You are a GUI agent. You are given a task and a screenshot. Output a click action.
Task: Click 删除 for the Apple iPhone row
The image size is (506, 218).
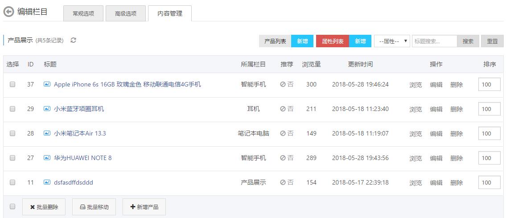[x=457, y=85]
